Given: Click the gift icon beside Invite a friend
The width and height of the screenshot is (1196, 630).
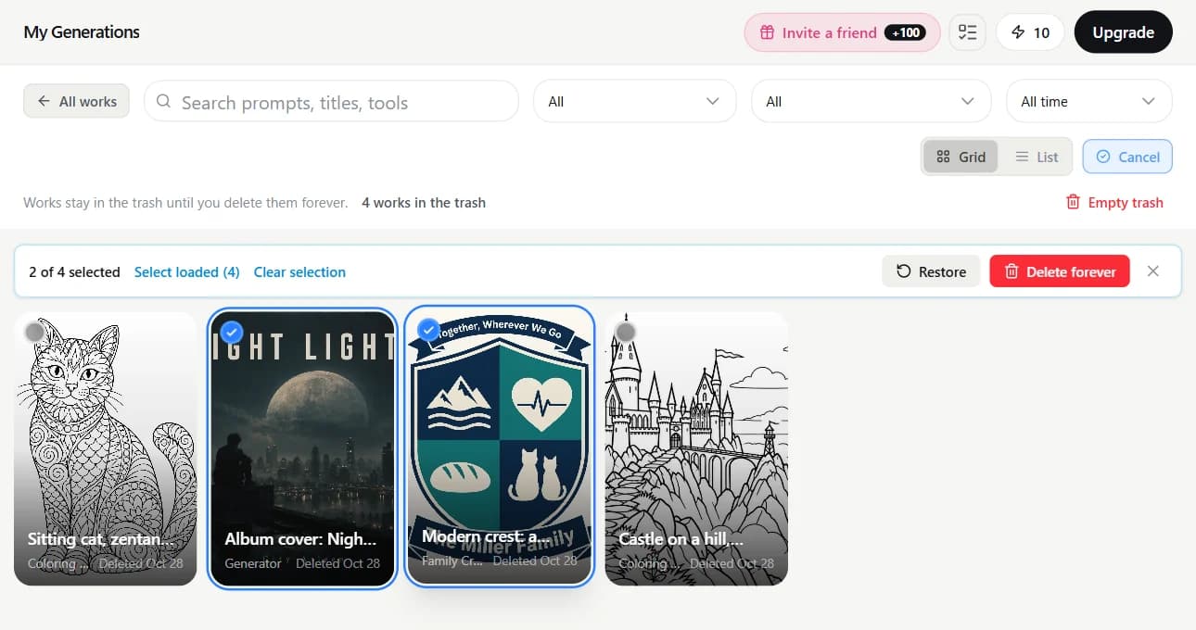Looking at the screenshot, I should [x=767, y=32].
